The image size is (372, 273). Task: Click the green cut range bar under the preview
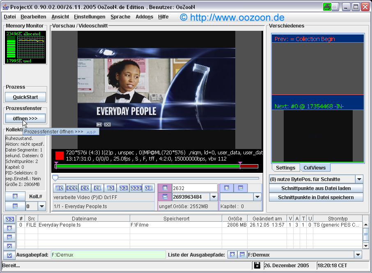148,166
